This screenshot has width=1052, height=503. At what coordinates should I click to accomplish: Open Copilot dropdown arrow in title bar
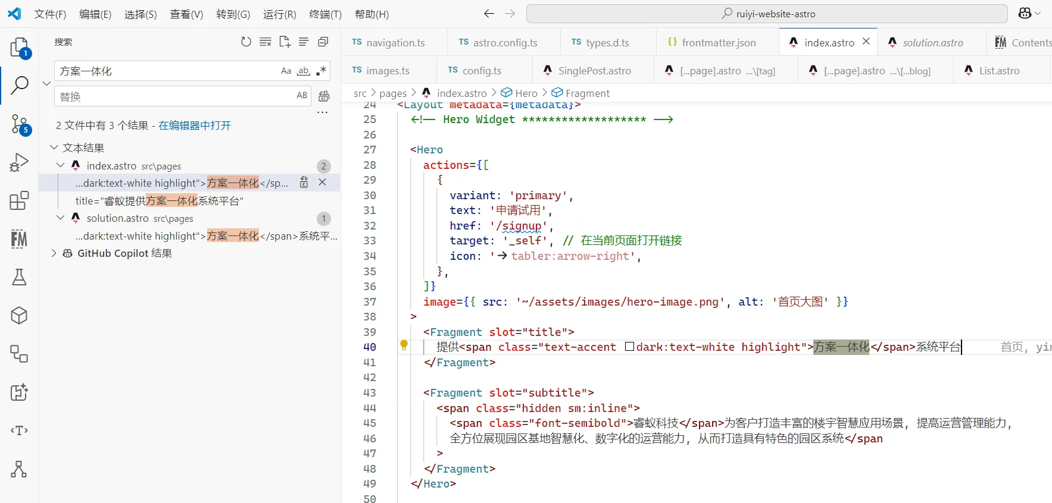pos(1038,14)
